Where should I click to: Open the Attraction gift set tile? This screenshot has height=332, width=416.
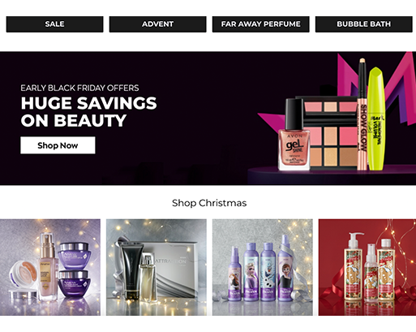click(157, 267)
